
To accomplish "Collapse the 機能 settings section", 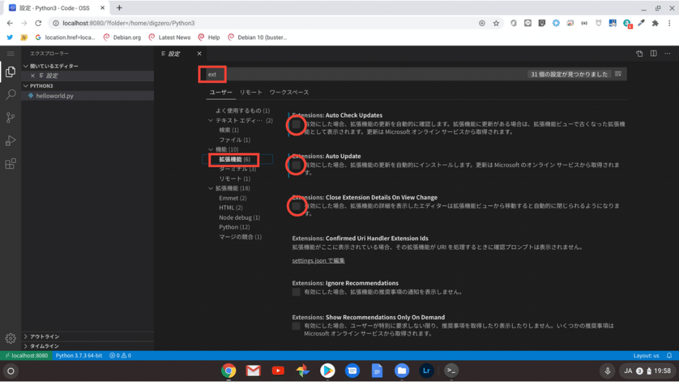I will click(x=210, y=149).
